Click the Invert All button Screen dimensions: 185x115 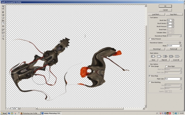tap(176, 60)
